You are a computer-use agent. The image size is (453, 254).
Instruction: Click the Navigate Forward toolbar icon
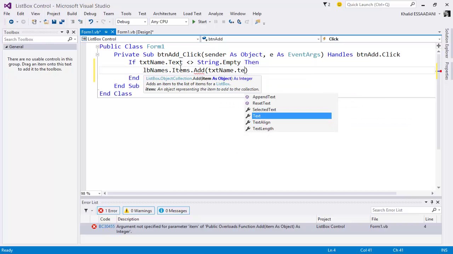pyautogui.click(x=23, y=22)
